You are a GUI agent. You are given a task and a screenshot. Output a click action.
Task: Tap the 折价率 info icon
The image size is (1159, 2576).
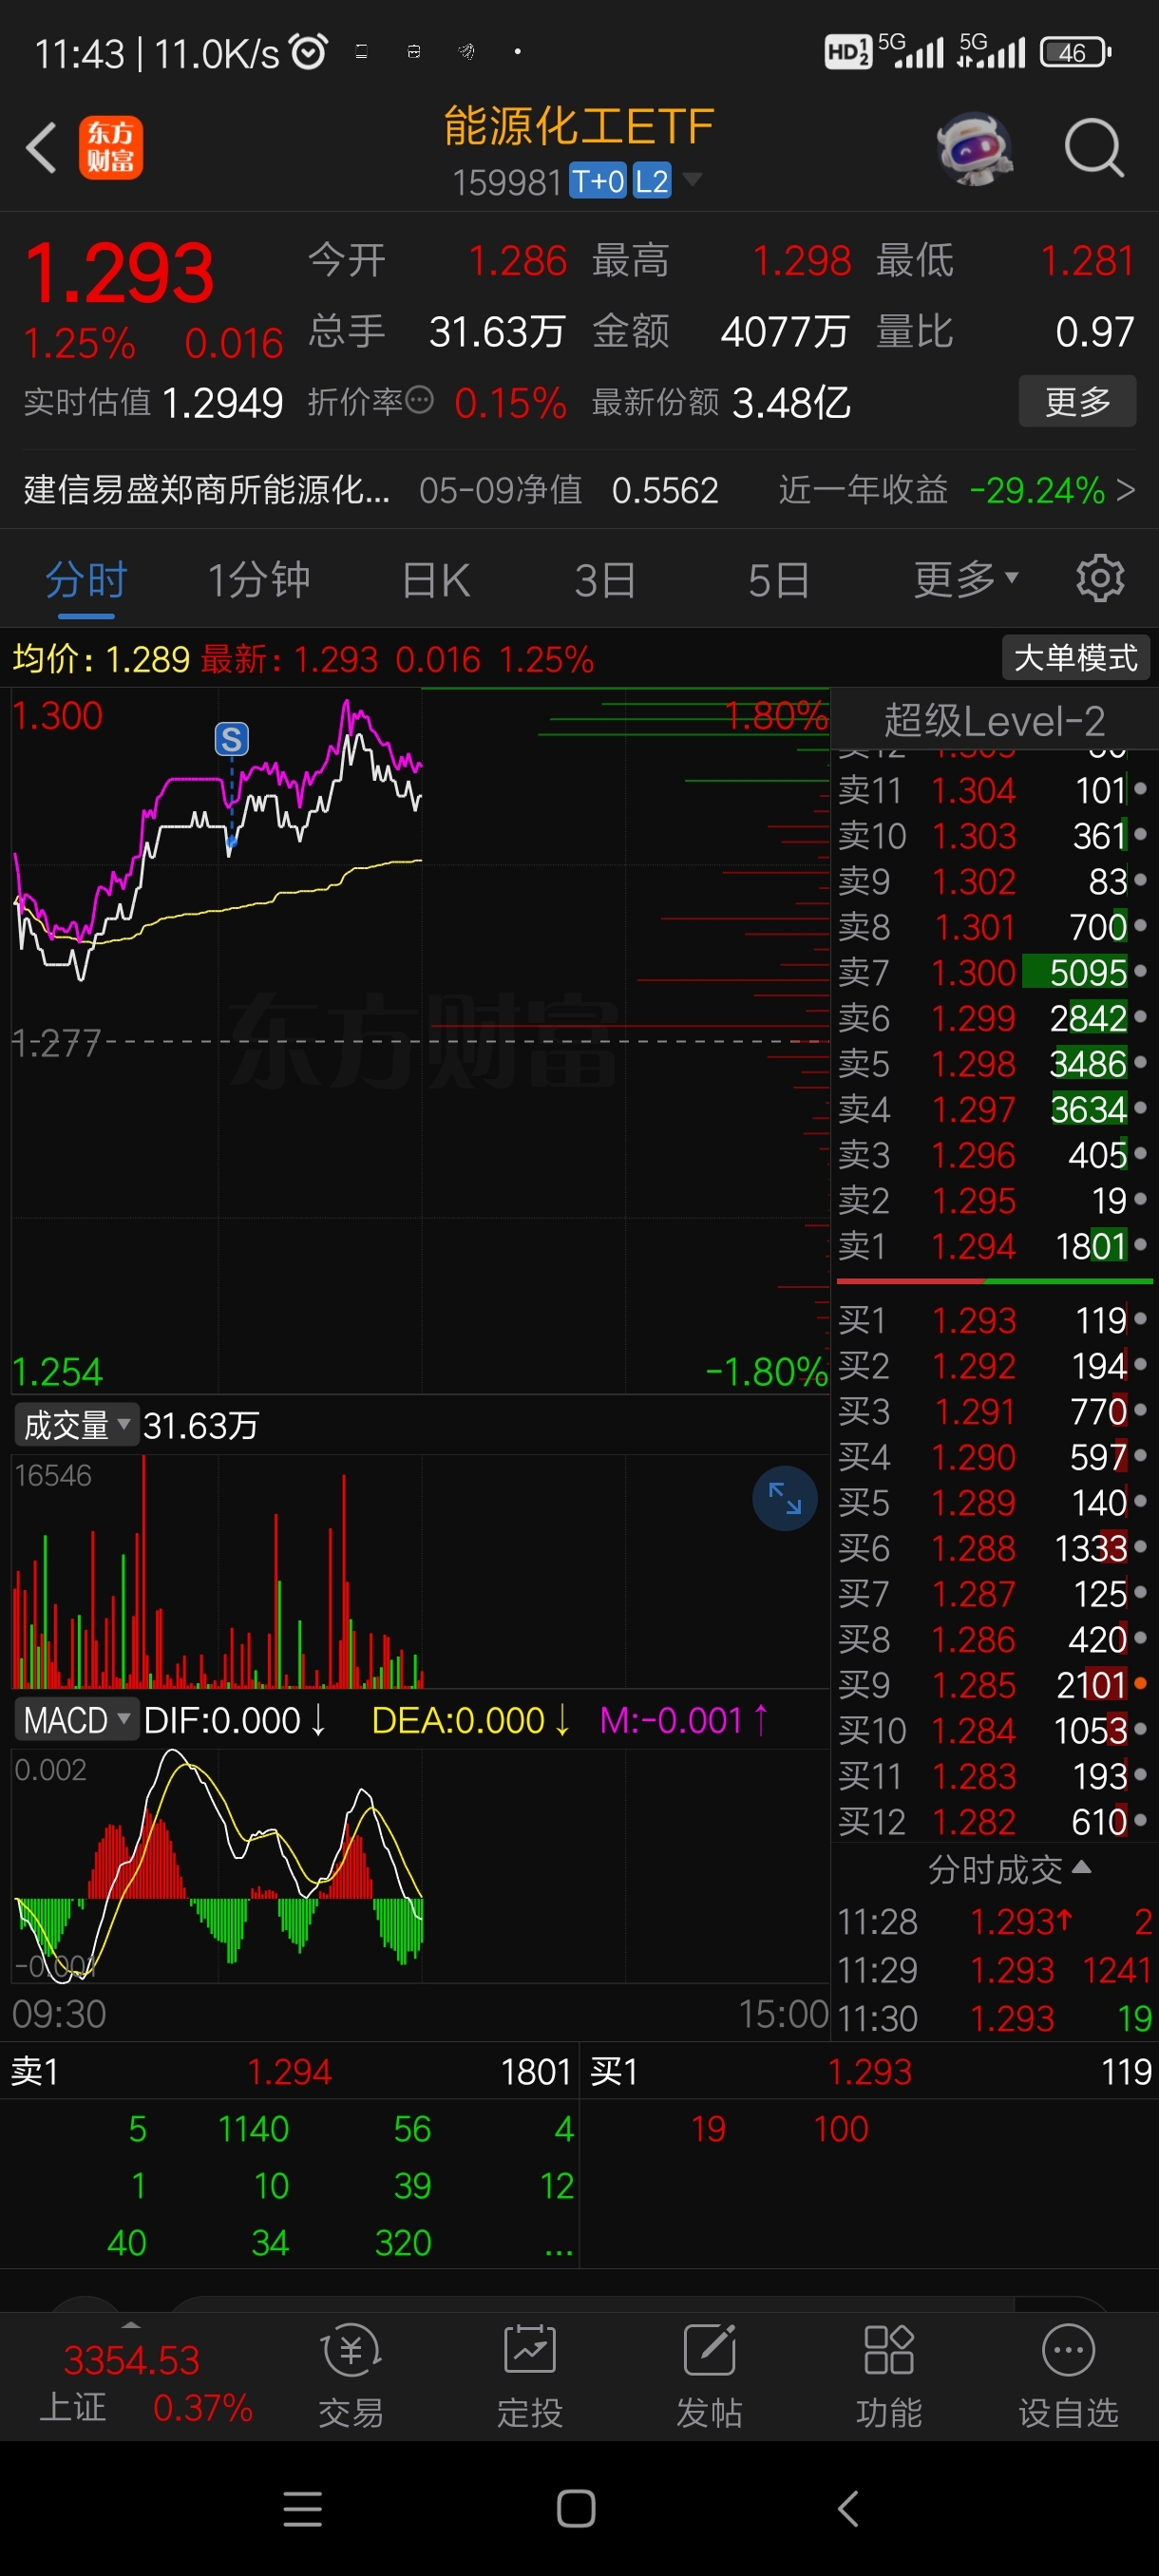(420, 401)
